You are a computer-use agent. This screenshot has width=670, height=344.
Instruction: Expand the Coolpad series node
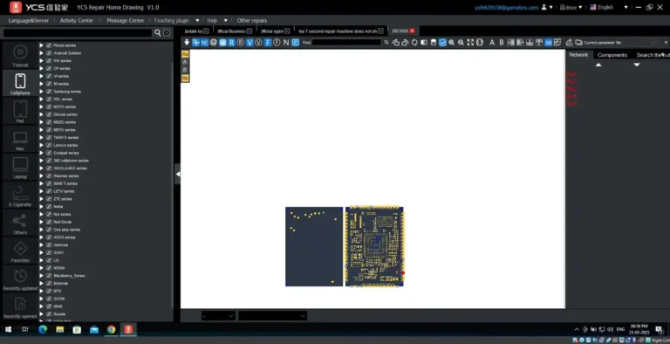coord(42,153)
